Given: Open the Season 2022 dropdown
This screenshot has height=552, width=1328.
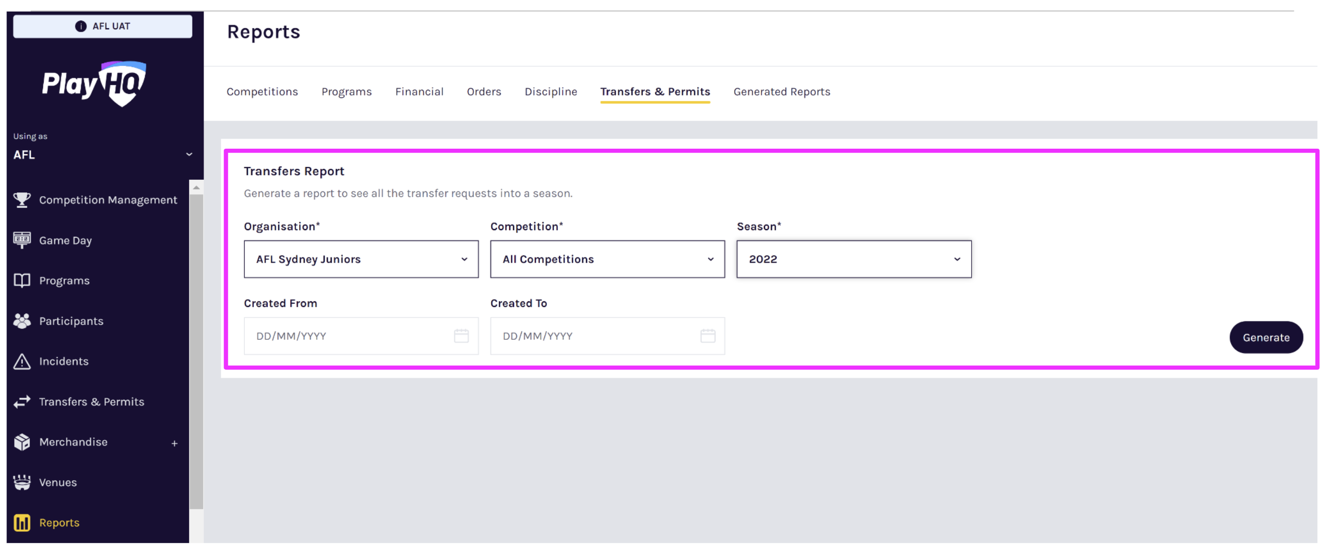Looking at the screenshot, I should (853, 259).
